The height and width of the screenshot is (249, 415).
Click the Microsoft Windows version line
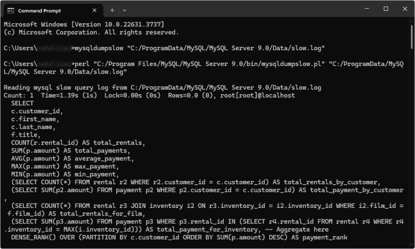click(x=84, y=25)
